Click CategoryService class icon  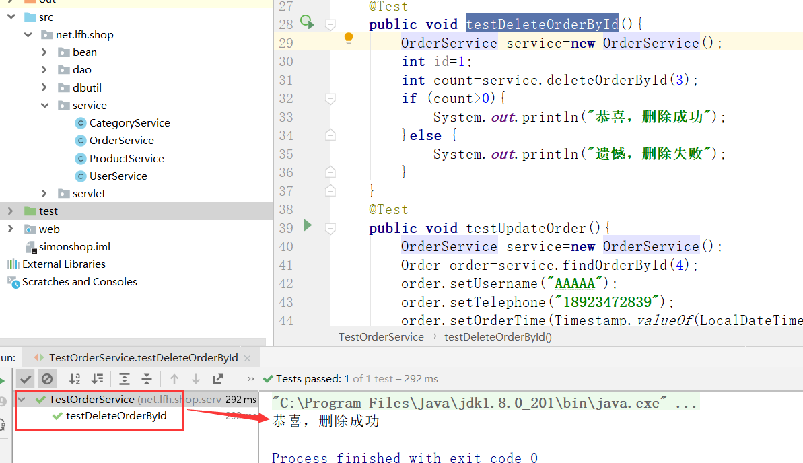[x=80, y=123]
